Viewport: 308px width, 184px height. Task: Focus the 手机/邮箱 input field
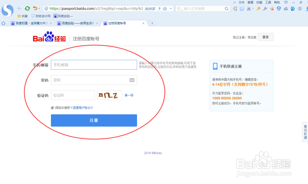coord(94,65)
